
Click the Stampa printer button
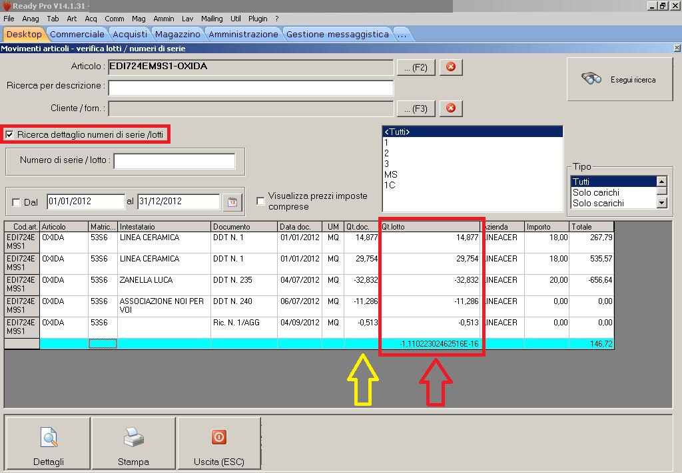[x=133, y=443]
